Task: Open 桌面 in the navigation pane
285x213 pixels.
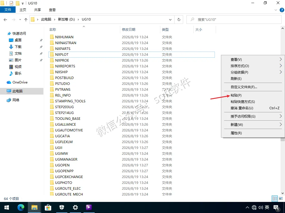Action: point(18,40)
